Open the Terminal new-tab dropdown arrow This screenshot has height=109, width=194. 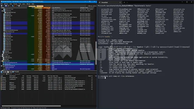(127, 2)
